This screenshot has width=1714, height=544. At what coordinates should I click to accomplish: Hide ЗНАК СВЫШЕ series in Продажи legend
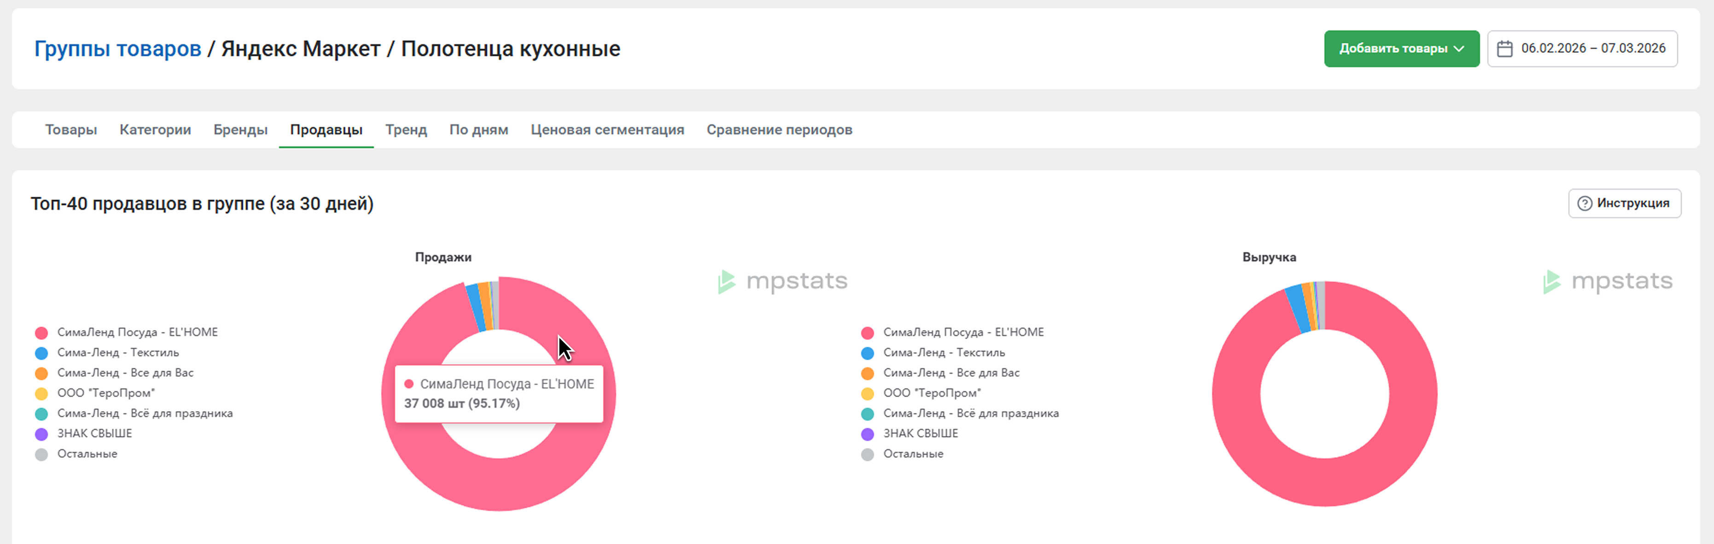[94, 434]
